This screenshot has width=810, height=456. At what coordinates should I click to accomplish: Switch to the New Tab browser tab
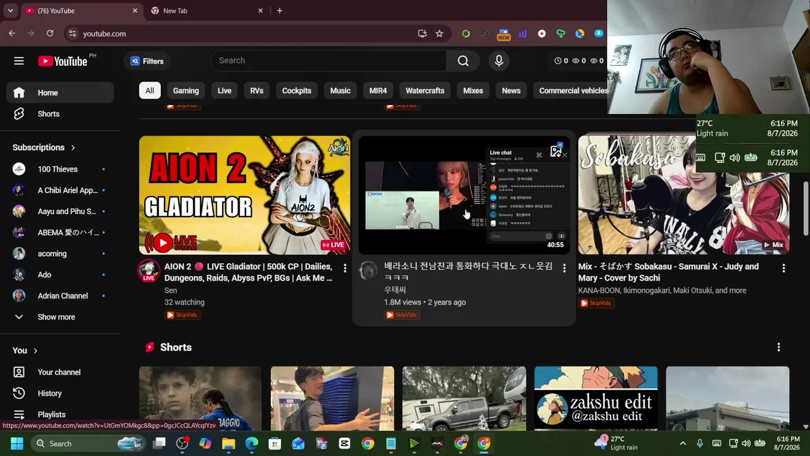coord(208,11)
